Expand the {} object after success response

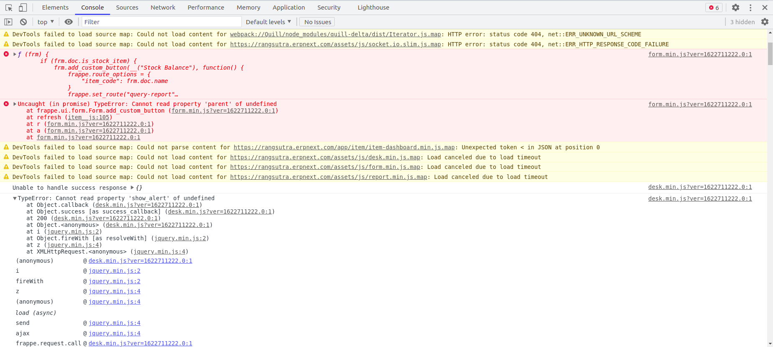pyautogui.click(x=132, y=188)
